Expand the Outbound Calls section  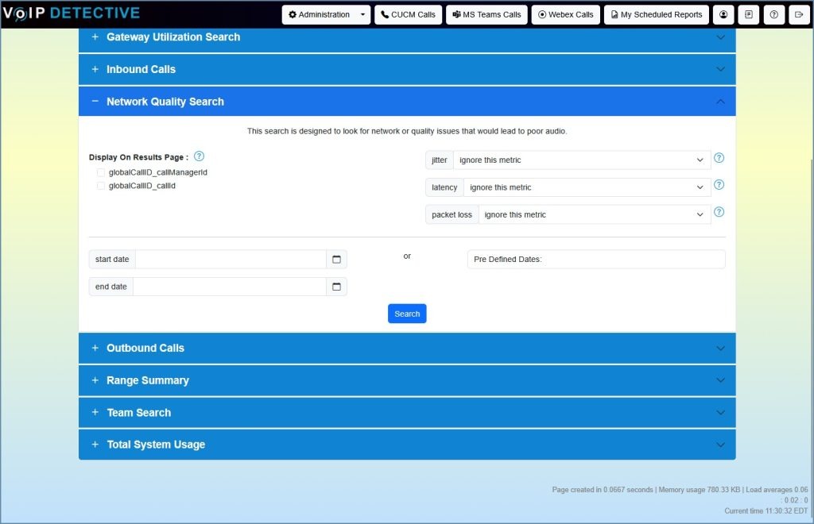coord(407,348)
